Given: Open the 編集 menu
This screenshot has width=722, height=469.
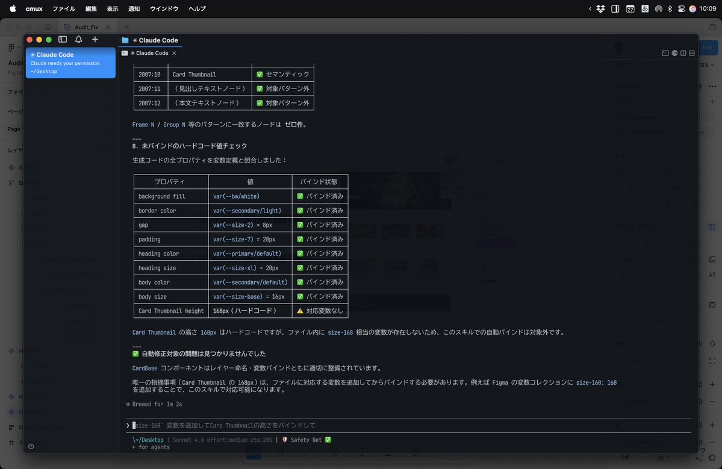Looking at the screenshot, I should click(91, 9).
